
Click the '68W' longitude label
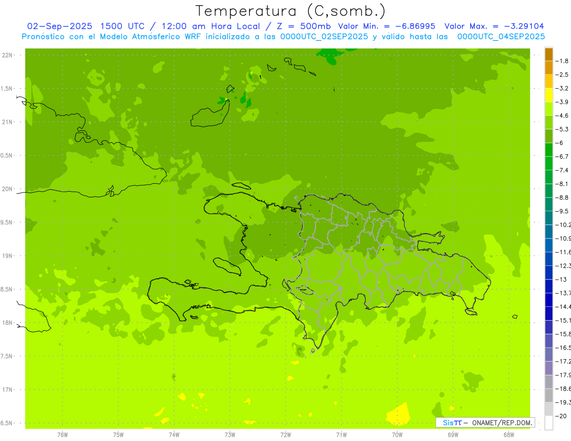(509, 434)
